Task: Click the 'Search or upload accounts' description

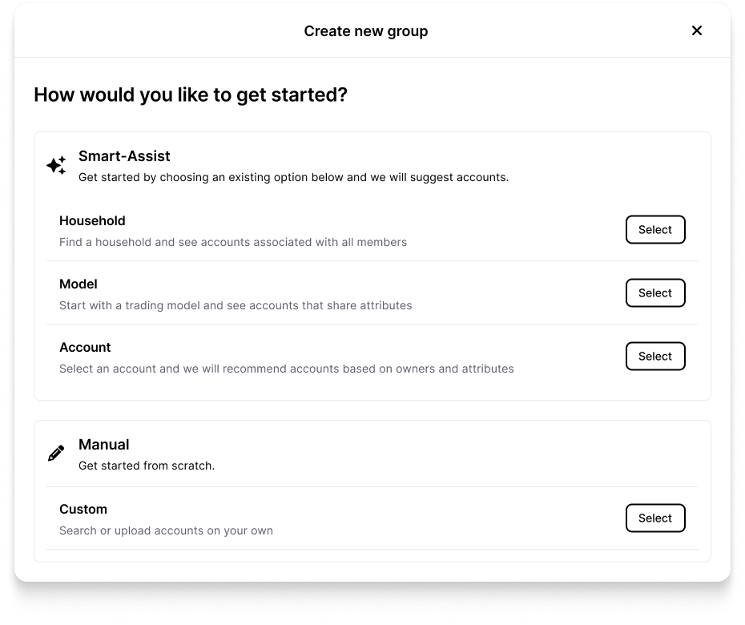Action: (166, 530)
